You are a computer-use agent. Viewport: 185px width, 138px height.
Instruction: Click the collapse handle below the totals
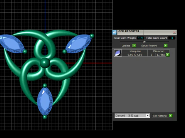tap(144, 42)
